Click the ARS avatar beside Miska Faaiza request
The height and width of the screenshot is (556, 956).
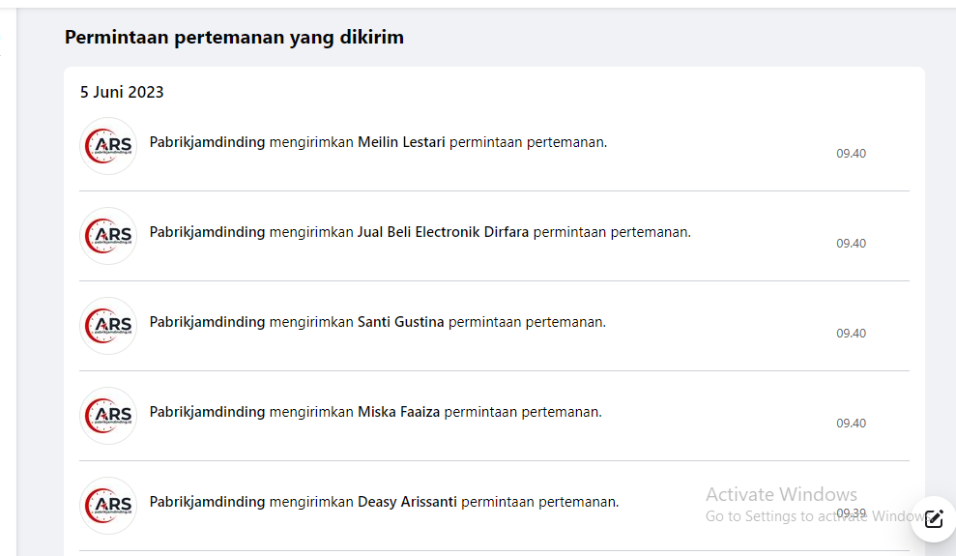coord(108,416)
